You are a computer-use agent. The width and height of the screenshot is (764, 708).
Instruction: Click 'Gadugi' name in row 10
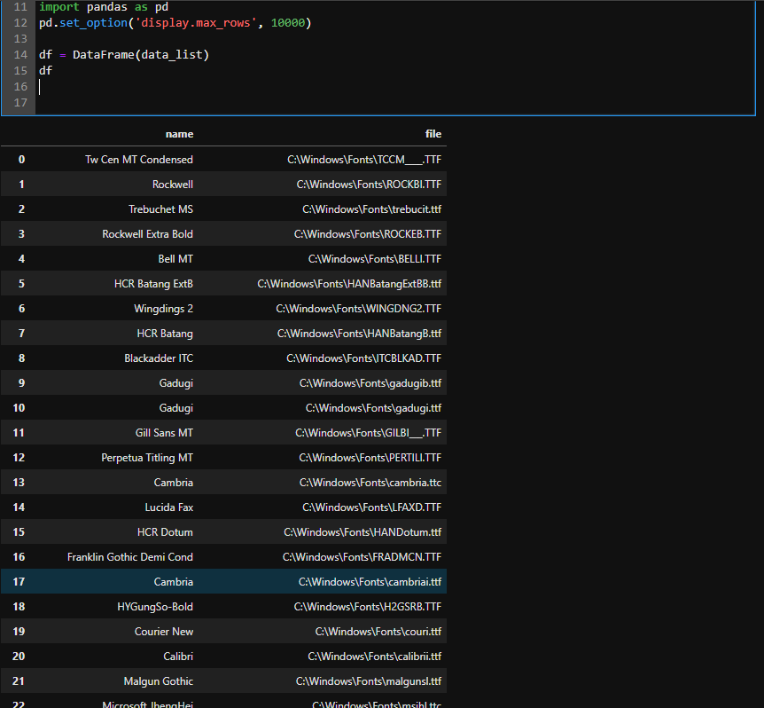(x=175, y=408)
